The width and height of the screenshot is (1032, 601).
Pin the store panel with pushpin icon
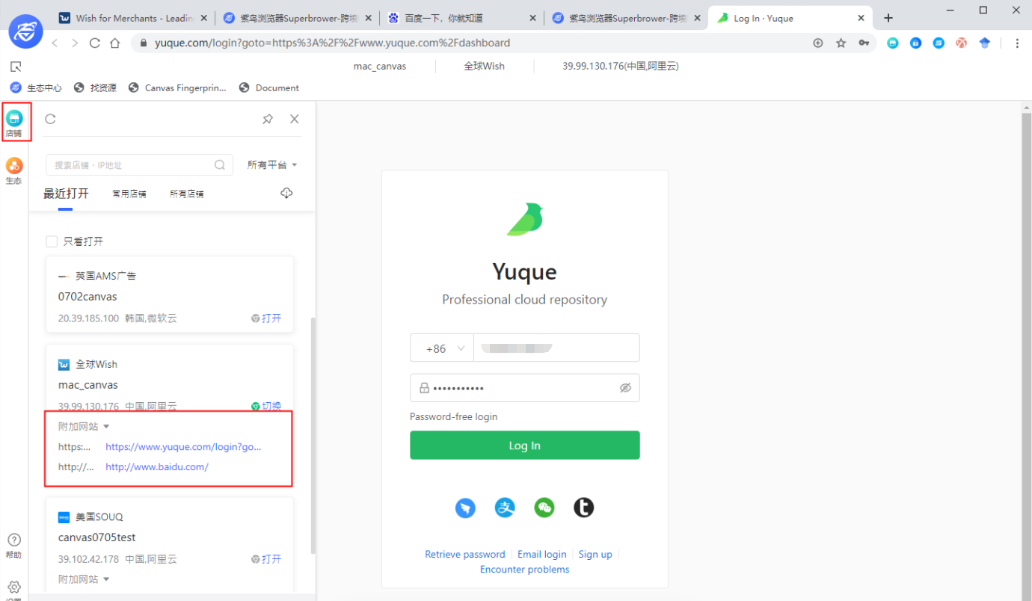click(268, 119)
